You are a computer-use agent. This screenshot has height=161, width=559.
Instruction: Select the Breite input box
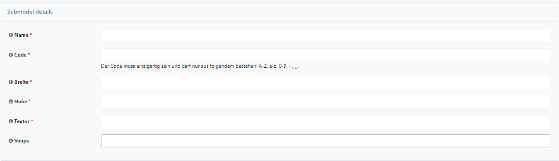(x=325, y=82)
